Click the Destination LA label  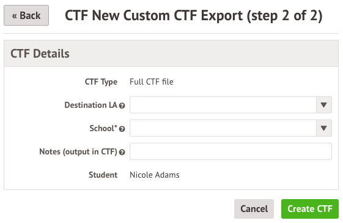(90, 105)
